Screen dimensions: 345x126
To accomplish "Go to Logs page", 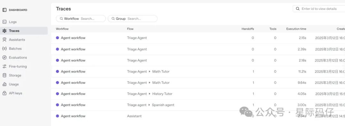I will tap(13, 22).
